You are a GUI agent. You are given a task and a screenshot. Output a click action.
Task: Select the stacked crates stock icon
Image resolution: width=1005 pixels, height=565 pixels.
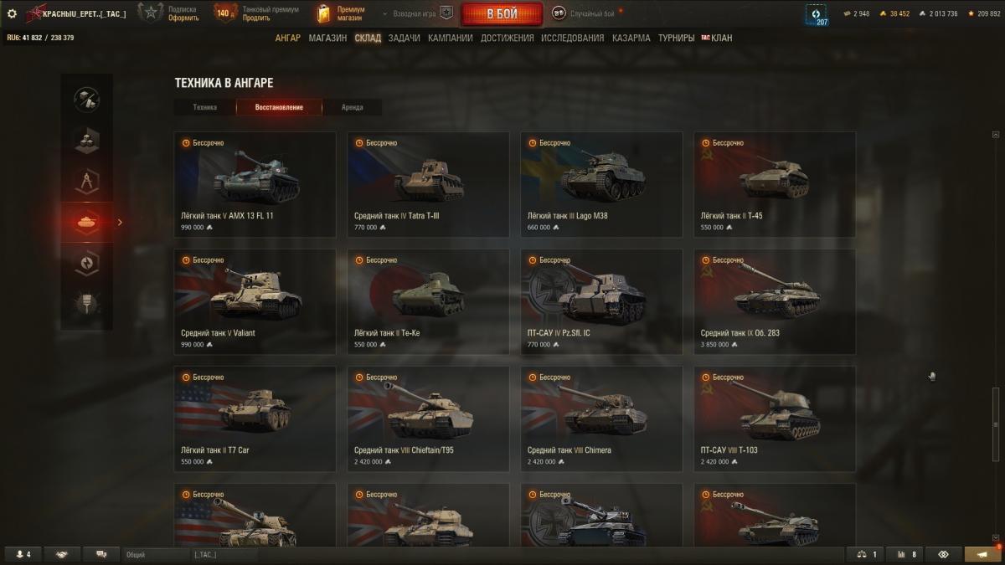[86, 140]
